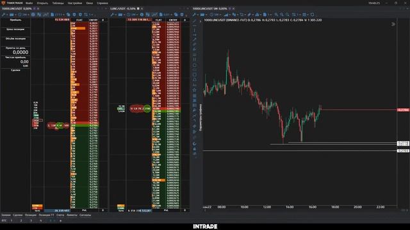
Task: Open wrench settings in LUNC/USDT order book
Action: (112, 15)
